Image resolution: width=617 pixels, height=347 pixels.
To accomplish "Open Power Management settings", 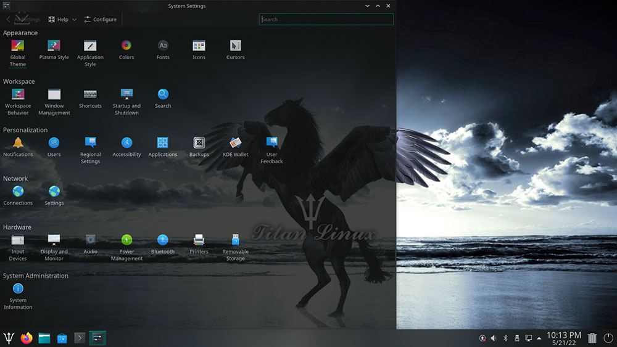I will (x=126, y=240).
